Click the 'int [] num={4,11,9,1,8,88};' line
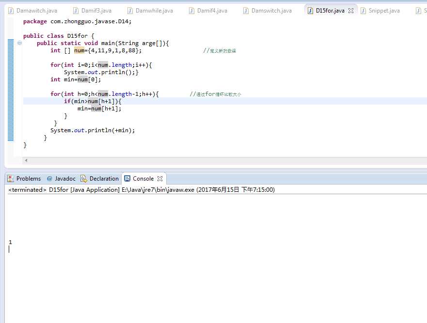This screenshot has width=427, height=323. point(96,50)
